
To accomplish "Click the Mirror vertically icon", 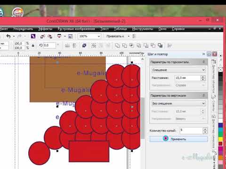I will pos(74,46).
